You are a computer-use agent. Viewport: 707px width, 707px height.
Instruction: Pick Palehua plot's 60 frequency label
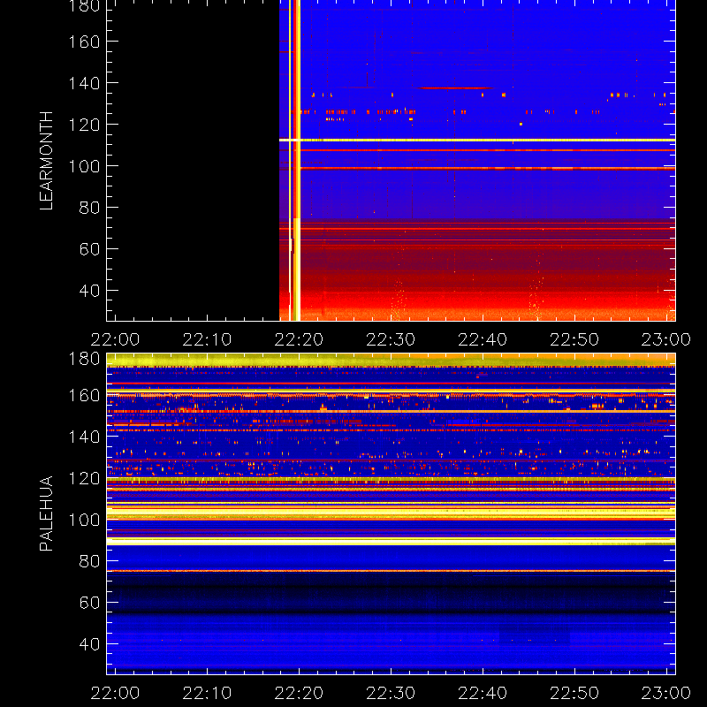(89, 603)
